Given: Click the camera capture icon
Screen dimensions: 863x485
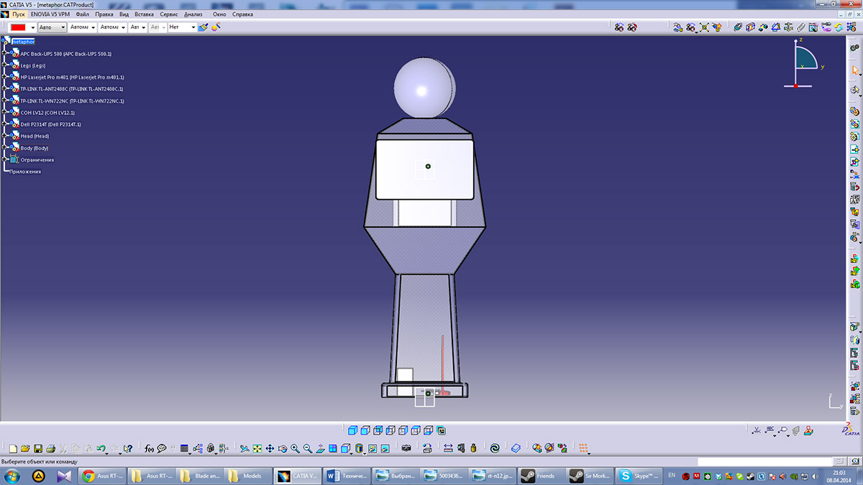Looking at the screenshot, I should [x=406, y=448].
